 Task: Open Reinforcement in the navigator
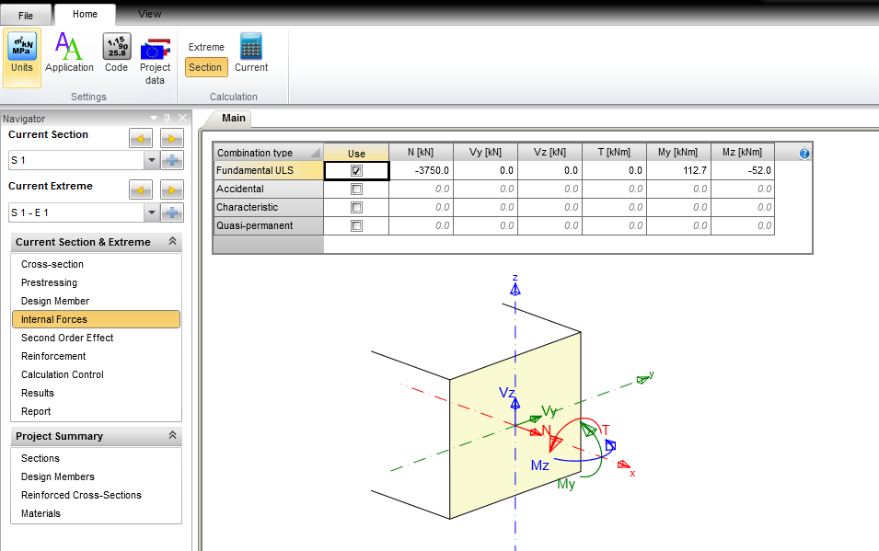click(x=55, y=356)
